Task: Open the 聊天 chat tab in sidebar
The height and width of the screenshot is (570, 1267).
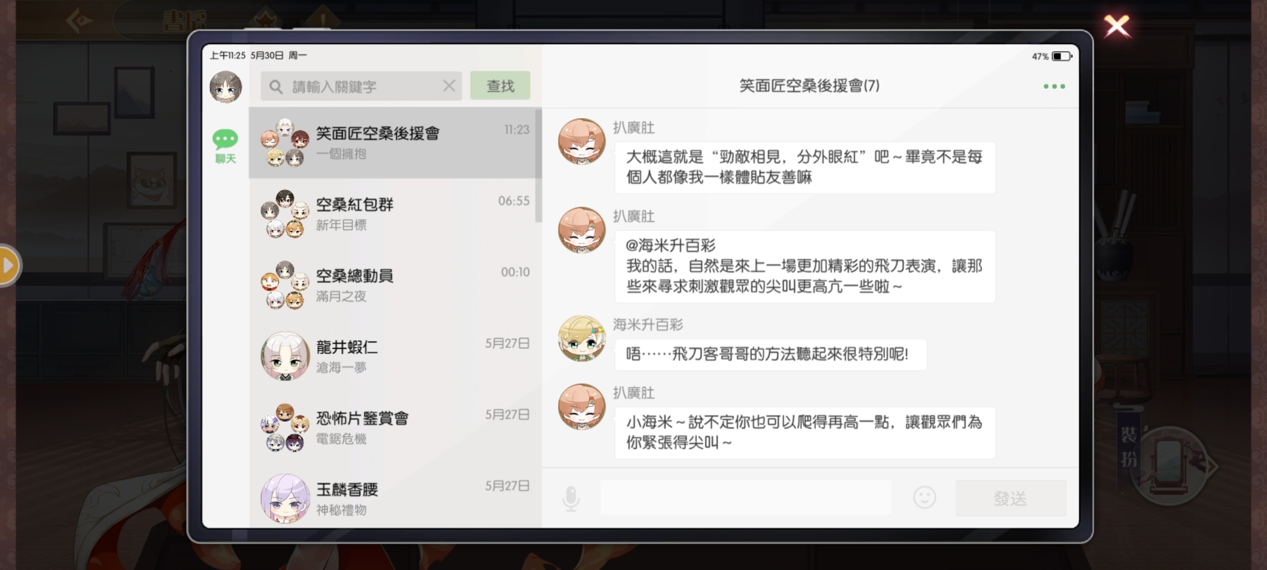Action: point(225,147)
